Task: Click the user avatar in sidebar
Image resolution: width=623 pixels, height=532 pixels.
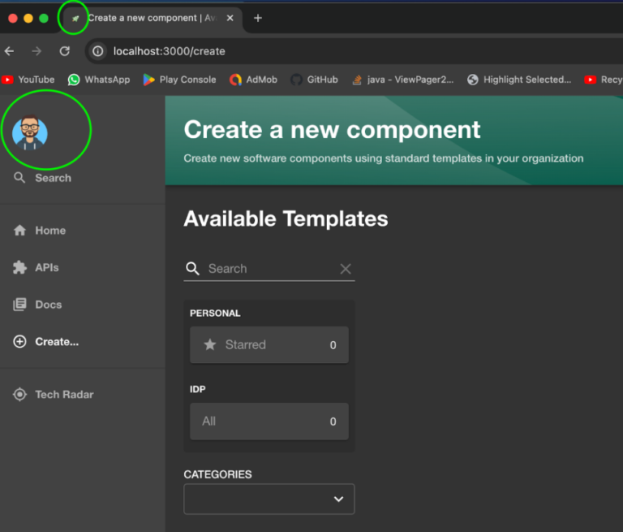Action: tap(30, 132)
